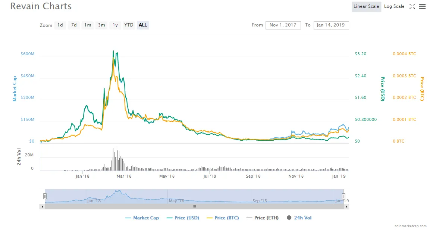430x231 pixels.
Task: Click the 0.0004 BTC axis label
Action: pyautogui.click(x=404, y=54)
